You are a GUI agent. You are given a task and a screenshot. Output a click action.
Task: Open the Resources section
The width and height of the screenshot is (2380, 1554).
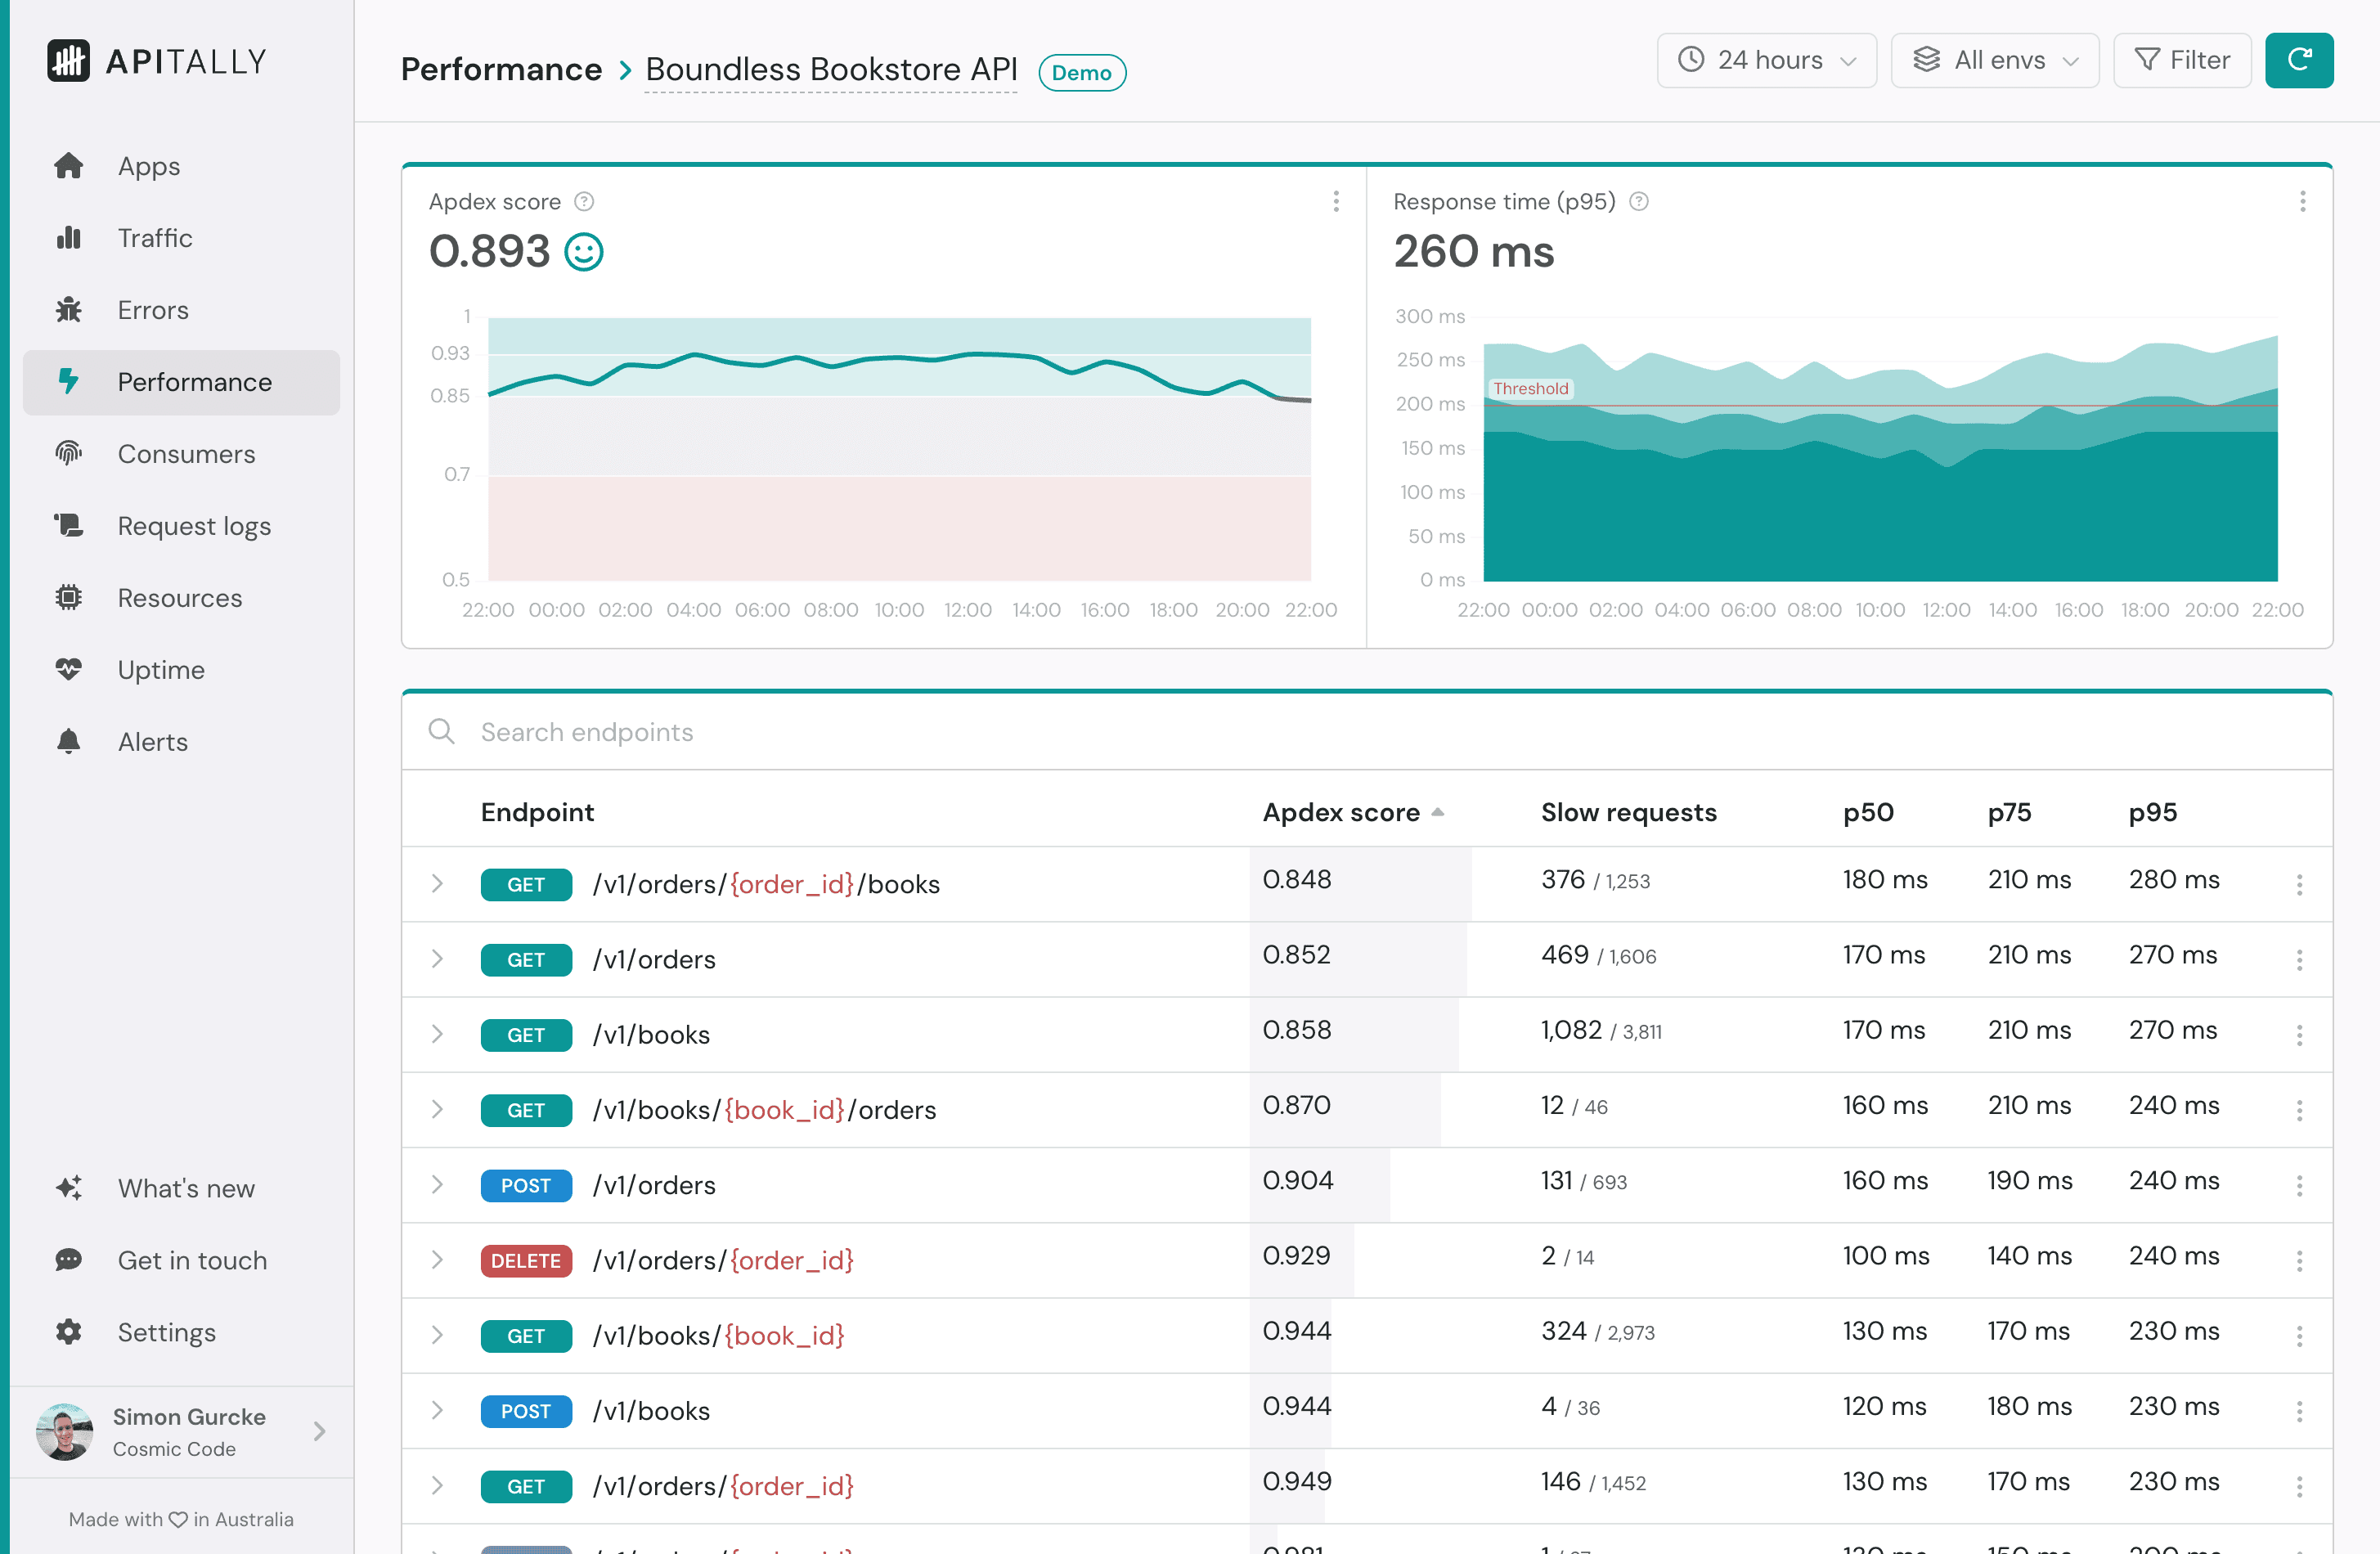[179, 597]
